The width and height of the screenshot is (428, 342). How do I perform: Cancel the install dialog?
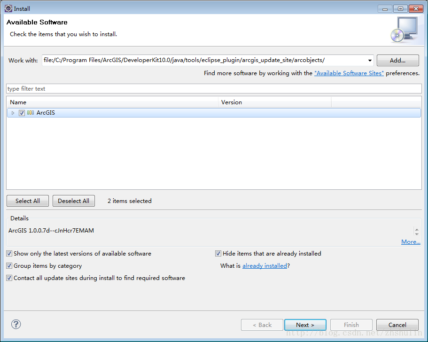point(397,325)
